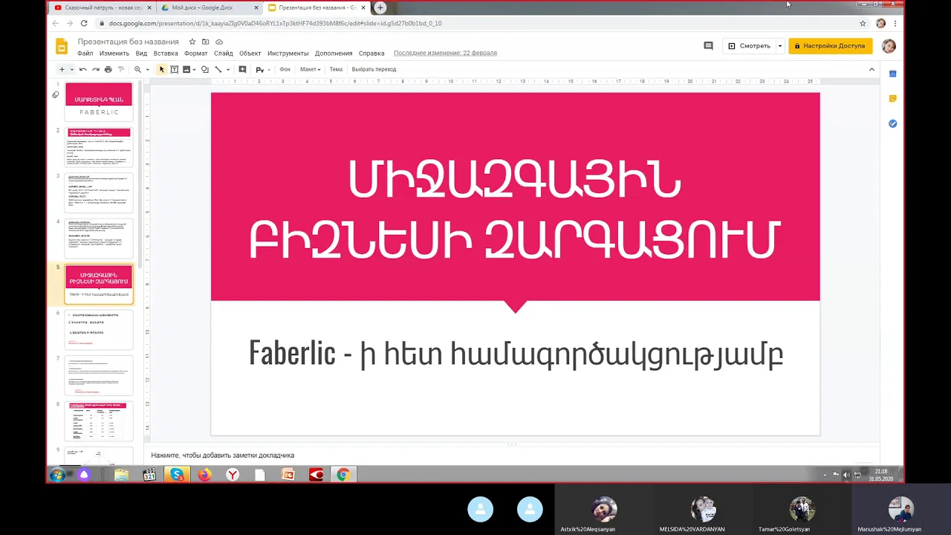Insert an image via image icon

186,69
